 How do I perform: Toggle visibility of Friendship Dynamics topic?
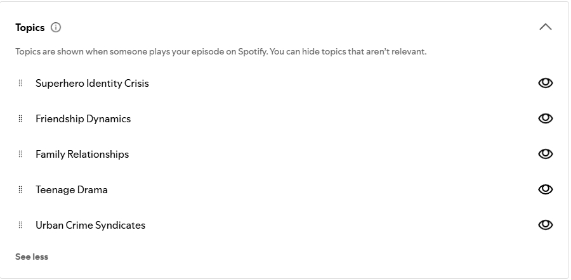pyautogui.click(x=545, y=118)
